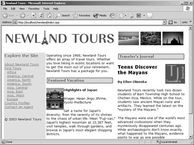The width and height of the screenshot is (194, 145).
Task: Click the Print toolbar icon
Action: (131, 16)
